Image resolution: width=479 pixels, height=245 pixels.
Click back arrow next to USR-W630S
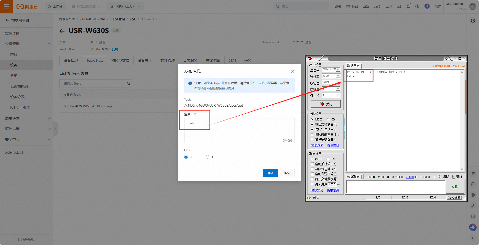[62, 31]
